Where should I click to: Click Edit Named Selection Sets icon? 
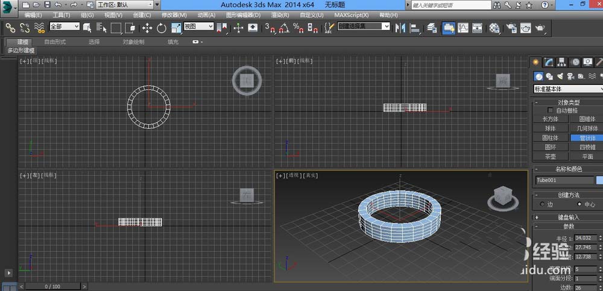(x=329, y=28)
